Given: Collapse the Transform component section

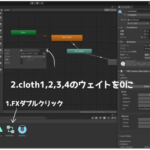Looking at the screenshot, I should click(119, 28).
